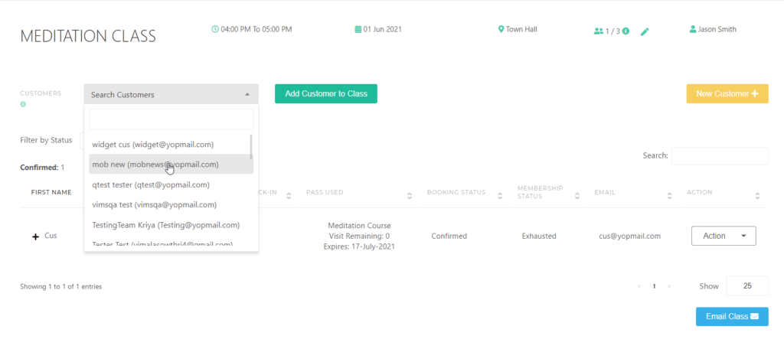The height and width of the screenshot is (349, 784).
Task: Click the info icon beside 1 / 3 capacity
Action: (626, 31)
